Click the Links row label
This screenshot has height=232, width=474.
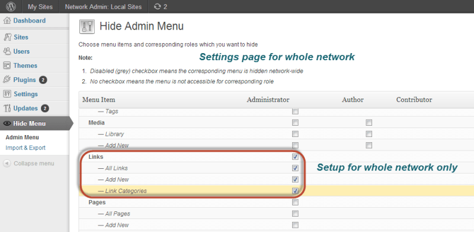[96, 157]
